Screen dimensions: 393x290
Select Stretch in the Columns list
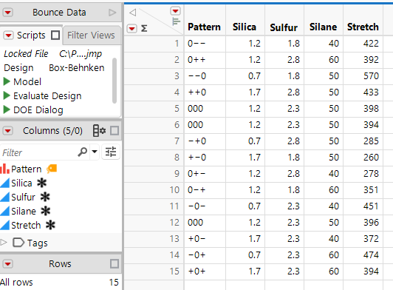coord(26,225)
